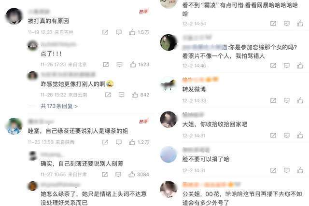Expand the 共173条回复 replies
Image resolution: width=309 pixels, height=206 pixels.
coord(59,106)
